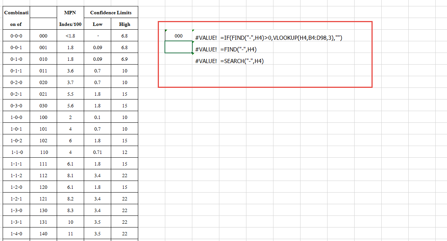Click the MPN value 8.1
Image resolution: width=447 pixels, height=241 pixels.
coord(70,176)
